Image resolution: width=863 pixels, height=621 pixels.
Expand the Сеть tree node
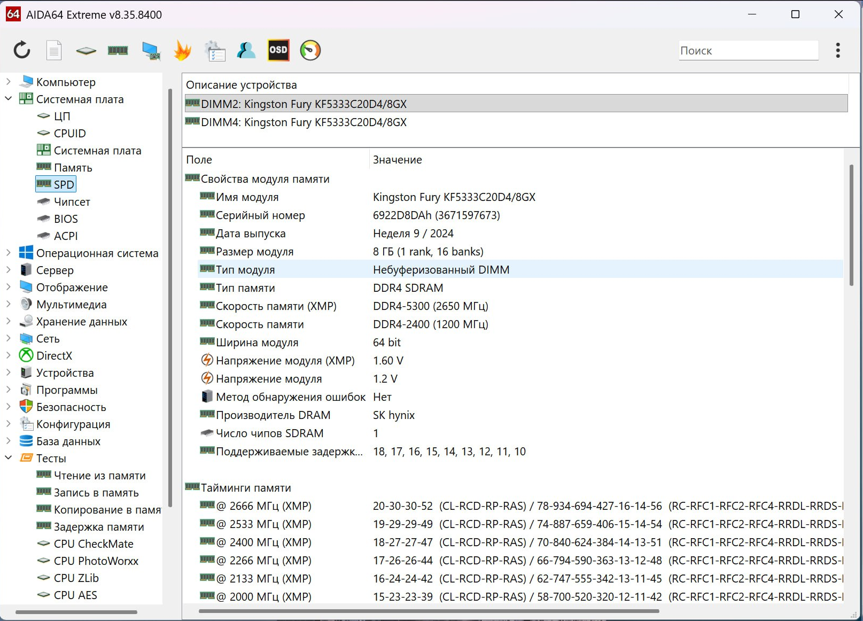(x=8, y=338)
